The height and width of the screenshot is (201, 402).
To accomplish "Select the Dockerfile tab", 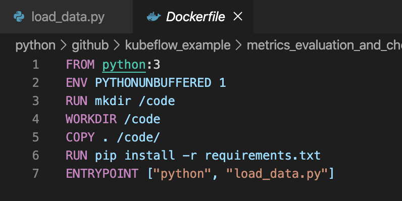I will [193, 17].
